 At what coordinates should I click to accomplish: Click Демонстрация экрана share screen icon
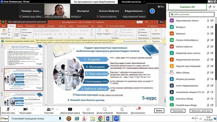[70, 109]
